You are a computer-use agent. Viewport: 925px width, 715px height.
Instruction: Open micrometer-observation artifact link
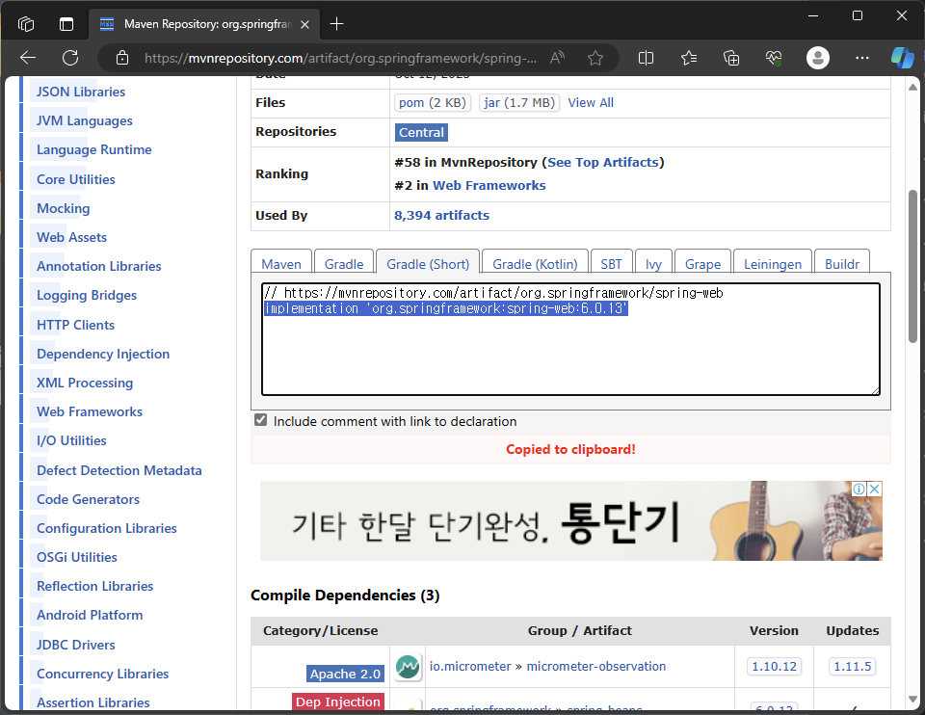point(595,666)
